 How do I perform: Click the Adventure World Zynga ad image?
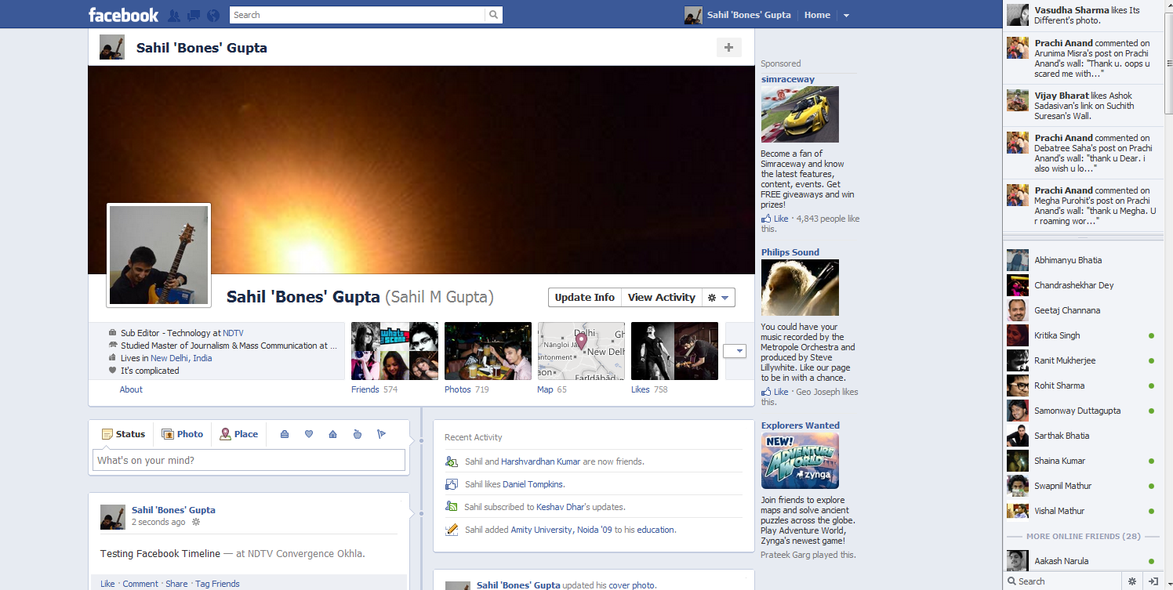coord(800,461)
